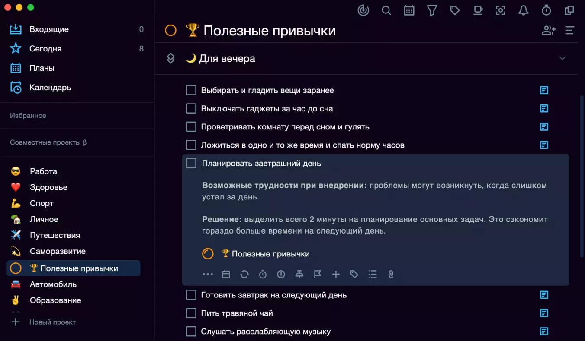Click the duplicate windows icon
Viewport: 585px width, 341px height.
[x=569, y=10]
